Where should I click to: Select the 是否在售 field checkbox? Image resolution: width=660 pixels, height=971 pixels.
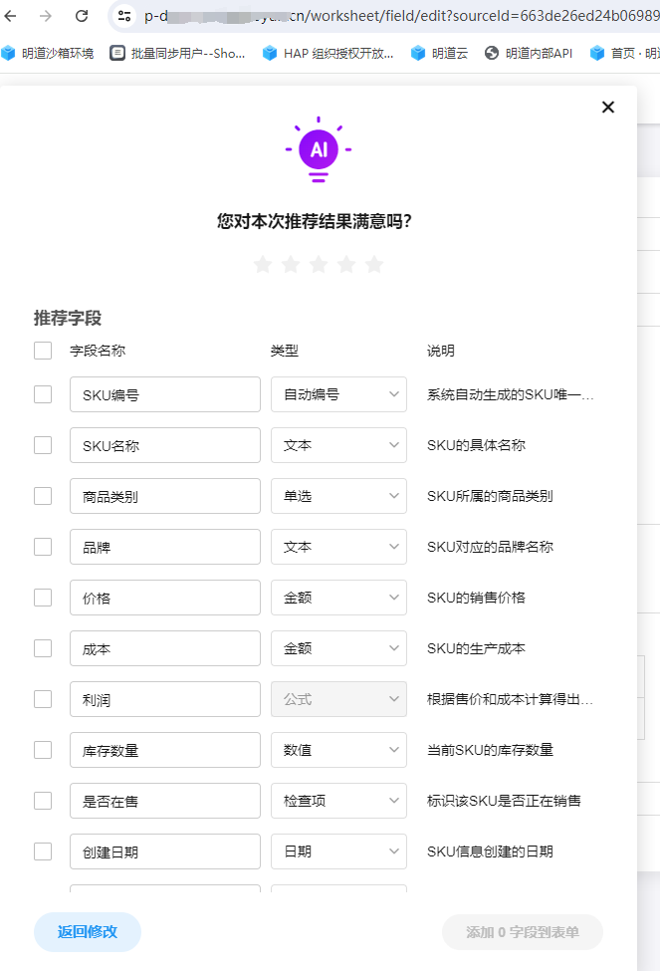point(43,801)
